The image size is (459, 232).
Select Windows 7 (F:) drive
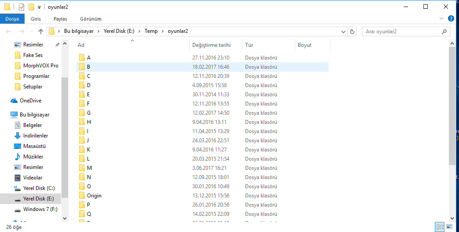[x=40, y=209]
